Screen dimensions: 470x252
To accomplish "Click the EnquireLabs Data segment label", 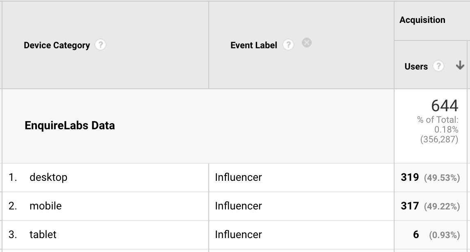I will [70, 126].
